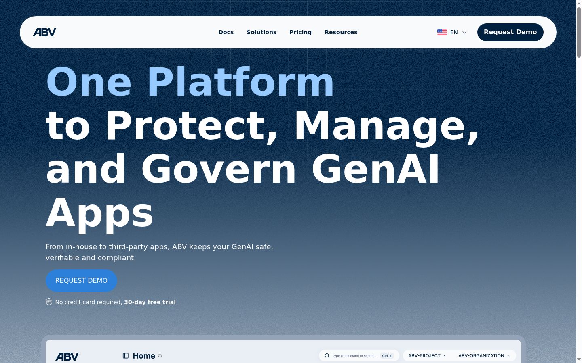
Task: Open the Solutions menu item
Action: click(x=261, y=32)
